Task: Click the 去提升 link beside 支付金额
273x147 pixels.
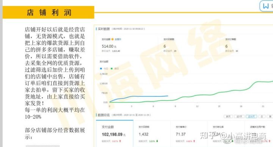Action: click(118, 39)
